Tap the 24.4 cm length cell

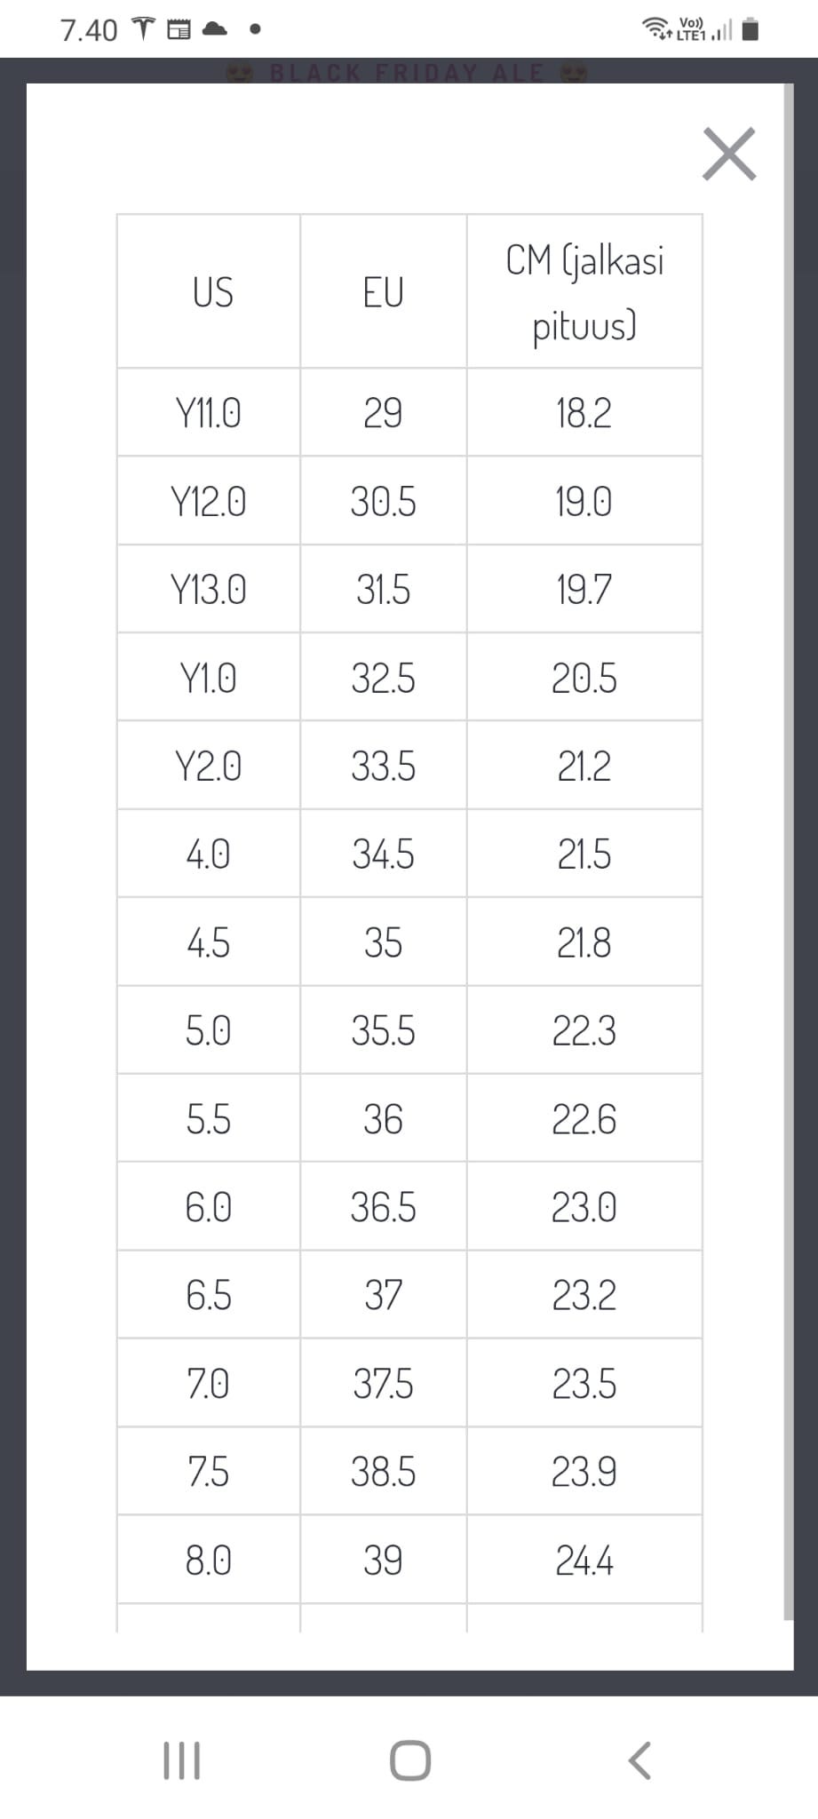[584, 1561]
